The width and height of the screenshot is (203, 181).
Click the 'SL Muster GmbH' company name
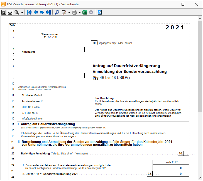[32, 95]
